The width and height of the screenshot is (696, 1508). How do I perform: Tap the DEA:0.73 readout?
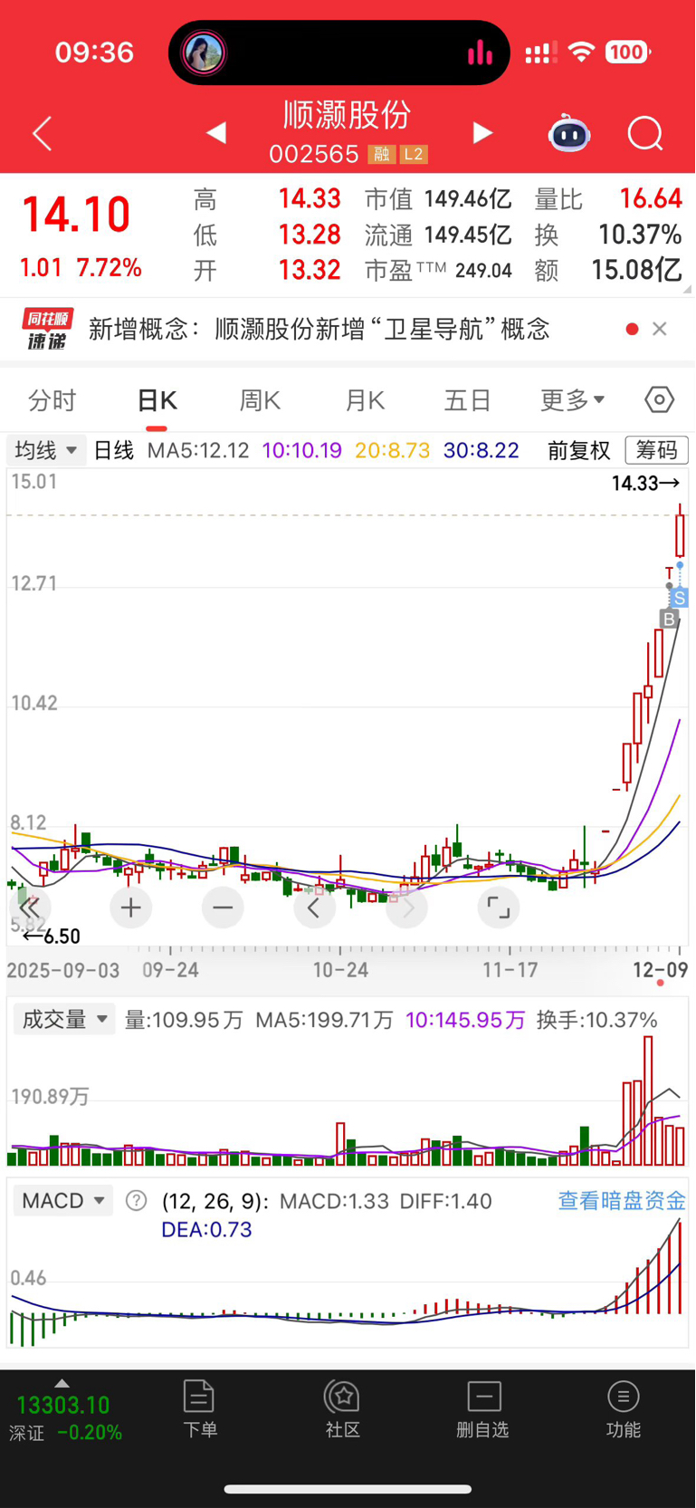point(206,1230)
